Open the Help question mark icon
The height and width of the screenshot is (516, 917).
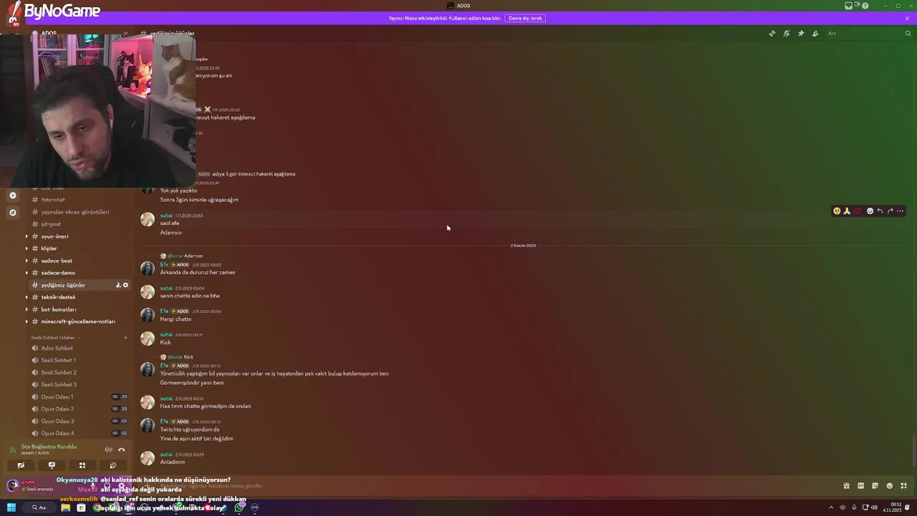pos(865,6)
